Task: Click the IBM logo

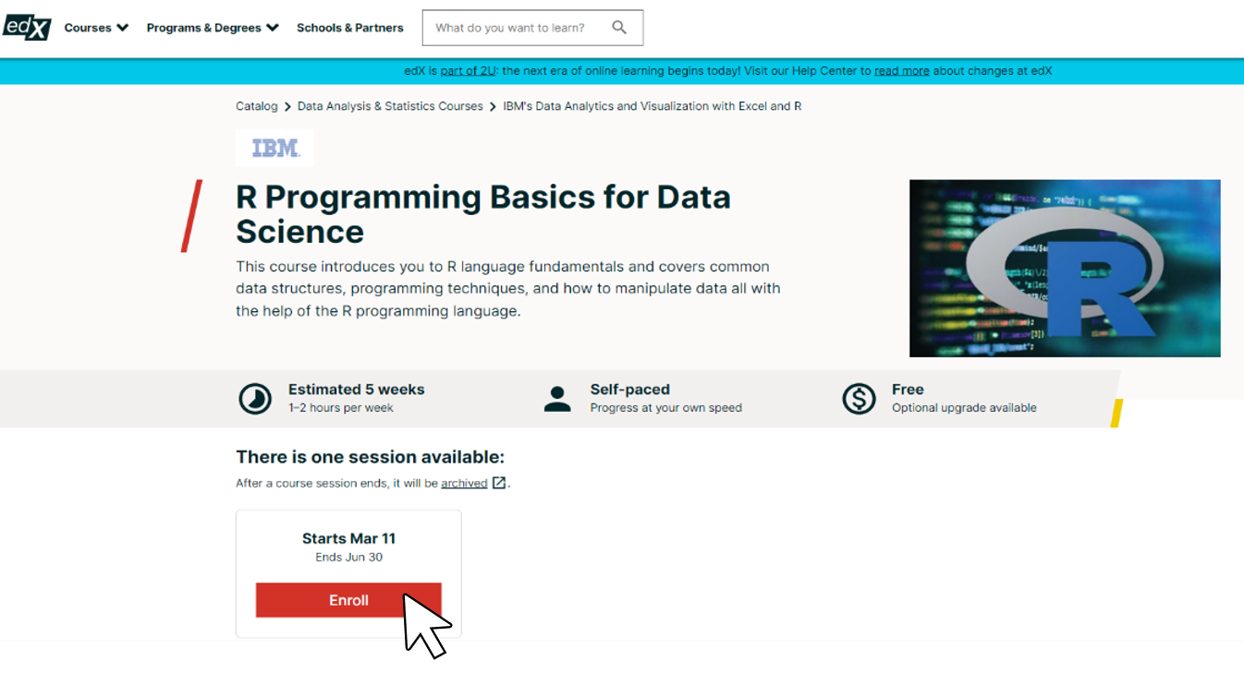Action: pos(275,148)
